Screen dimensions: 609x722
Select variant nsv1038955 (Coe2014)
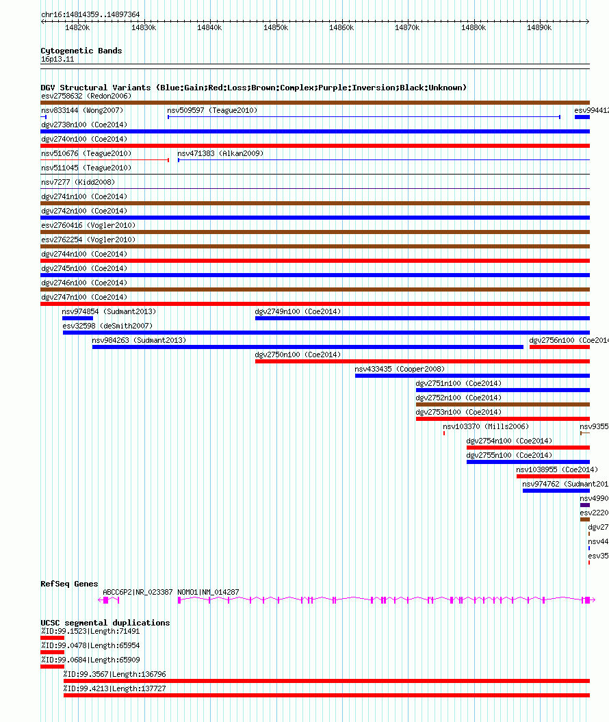pos(557,469)
